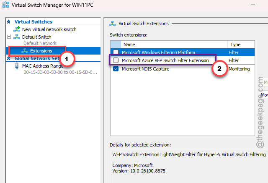Click the Virtual Switches section header
Screen dimensions: 268x183
point(33,22)
